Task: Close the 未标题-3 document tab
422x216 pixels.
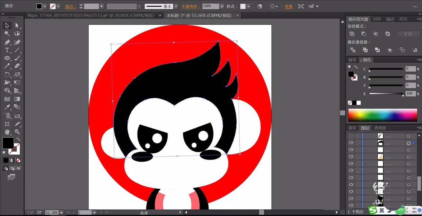Action: point(237,16)
